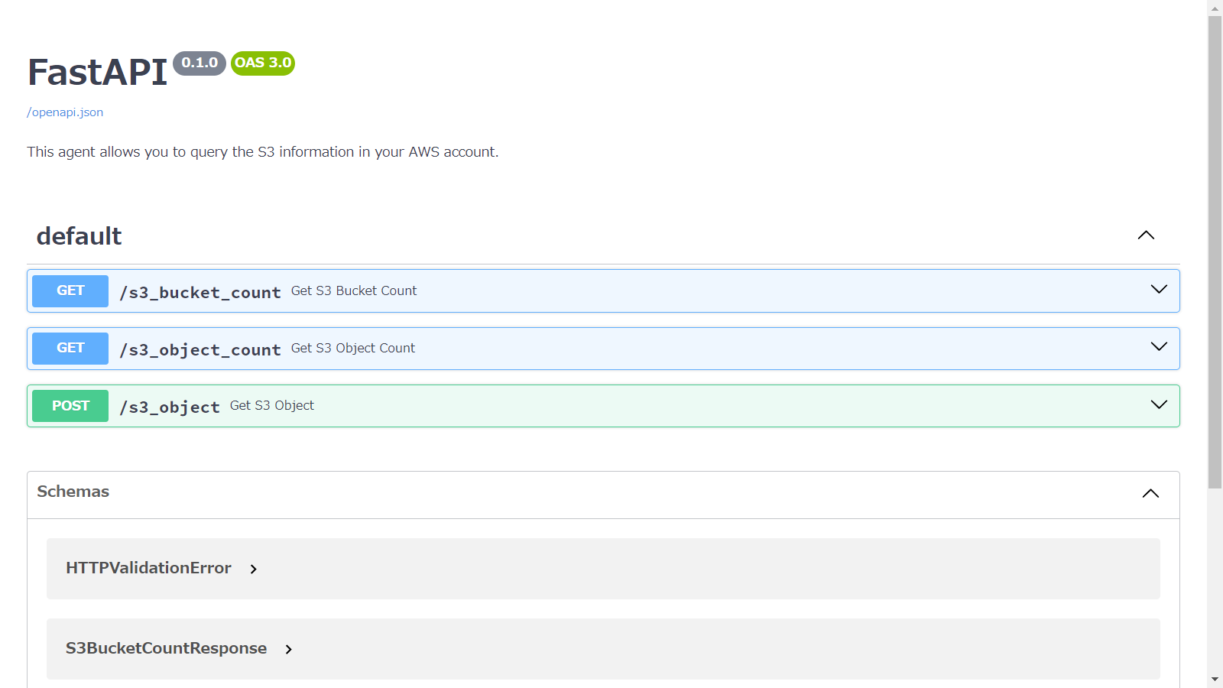The image size is (1223, 688).
Task: Click the Schemas heading title
Action: [x=73, y=492]
